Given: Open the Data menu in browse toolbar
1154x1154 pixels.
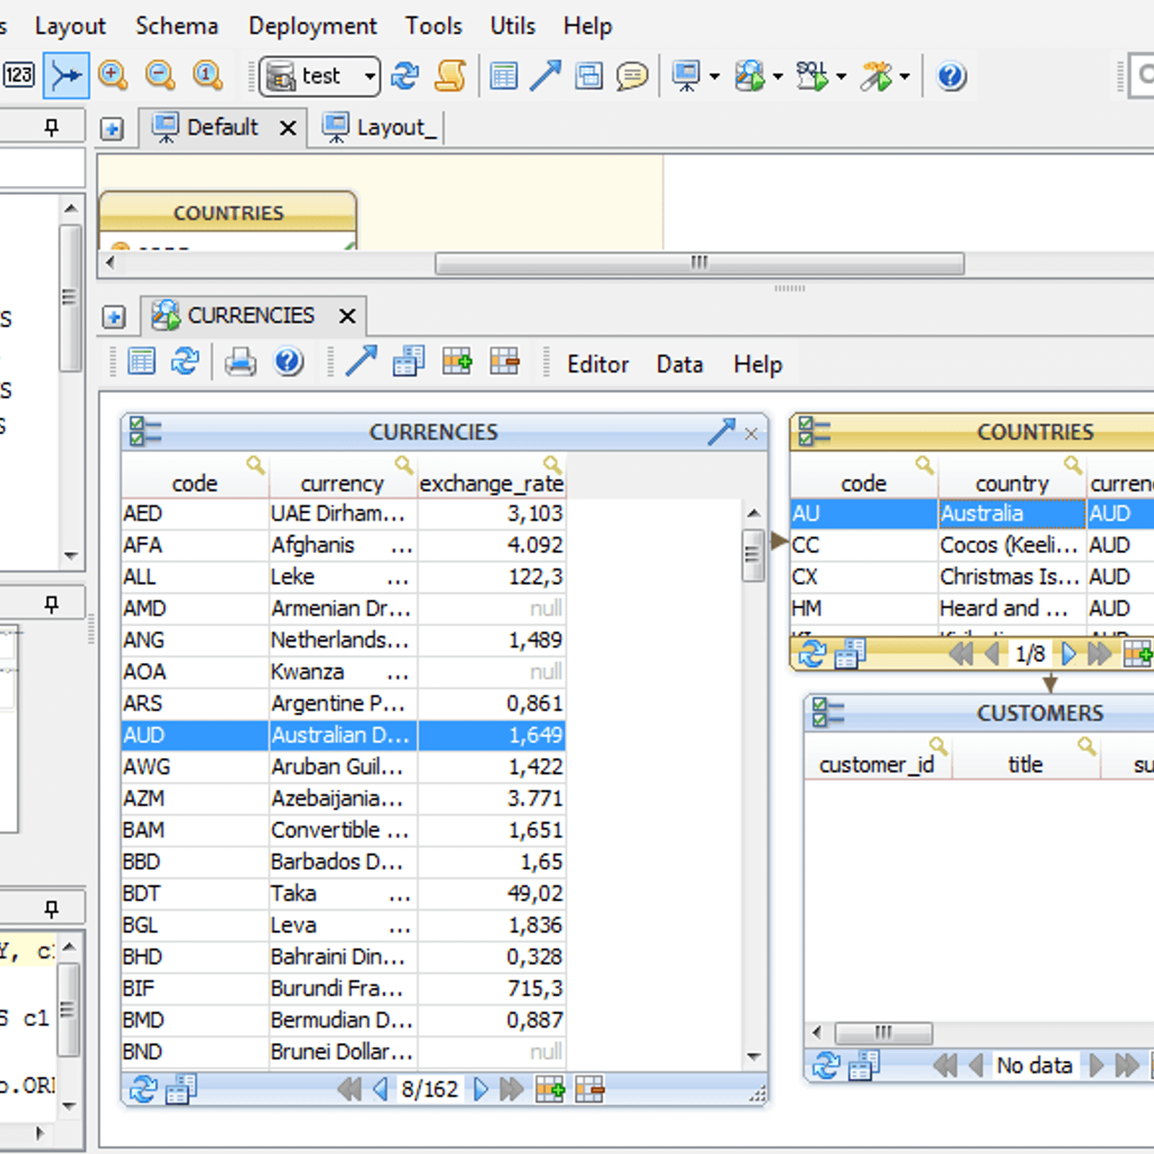Looking at the screenshot, I should click(679, 364).
